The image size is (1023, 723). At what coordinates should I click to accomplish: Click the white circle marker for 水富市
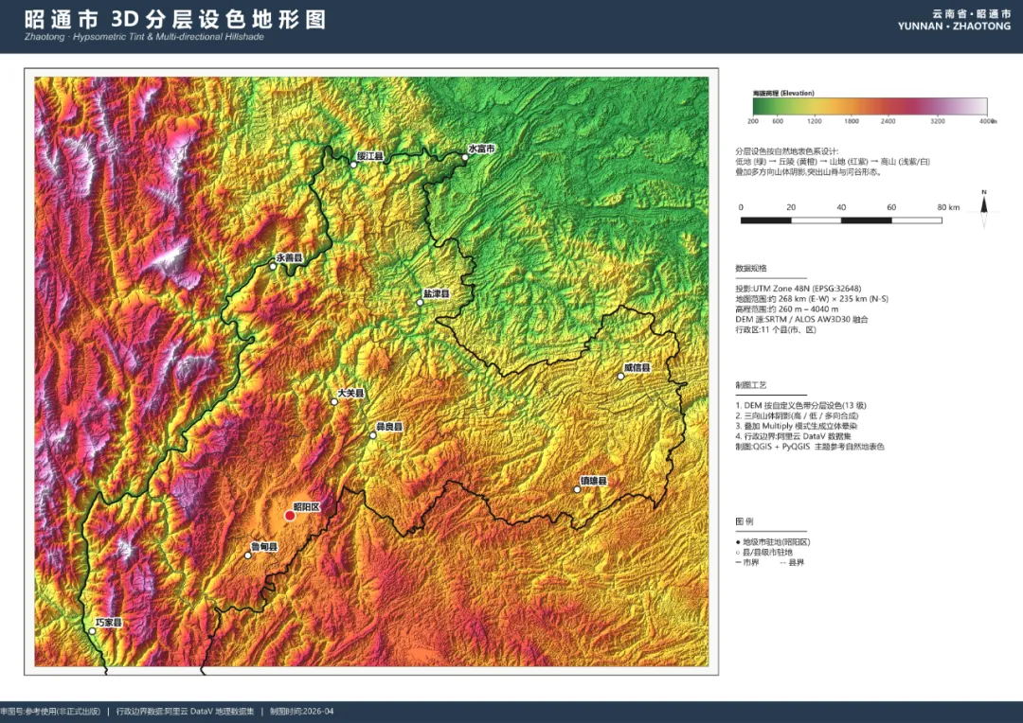(465, 157)
